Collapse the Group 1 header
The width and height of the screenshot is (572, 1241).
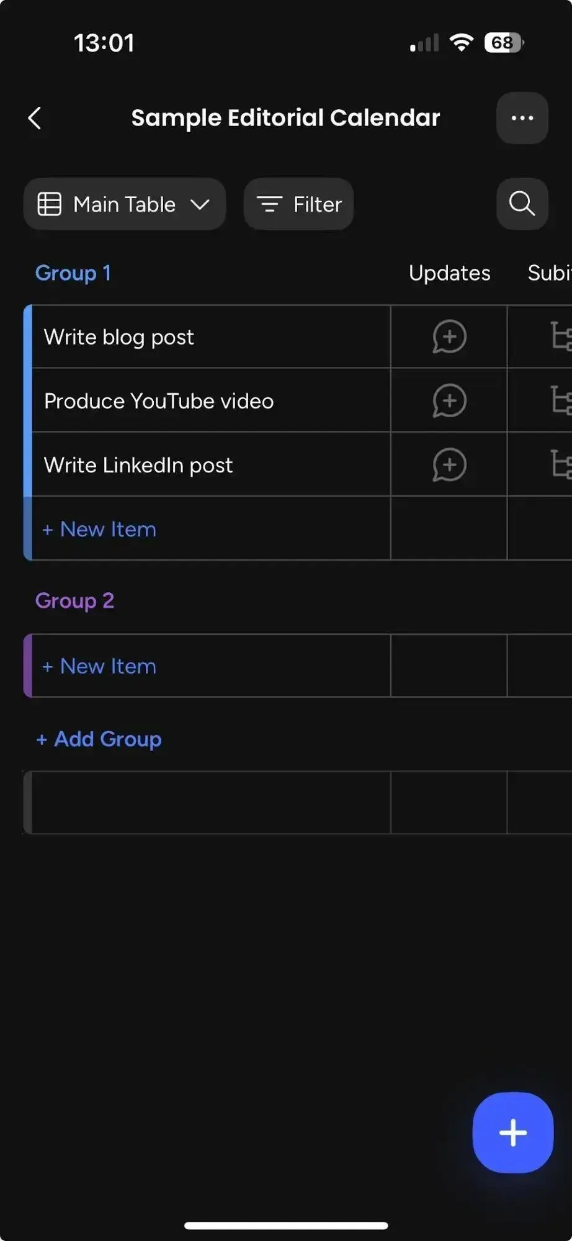tap(73, 273)
